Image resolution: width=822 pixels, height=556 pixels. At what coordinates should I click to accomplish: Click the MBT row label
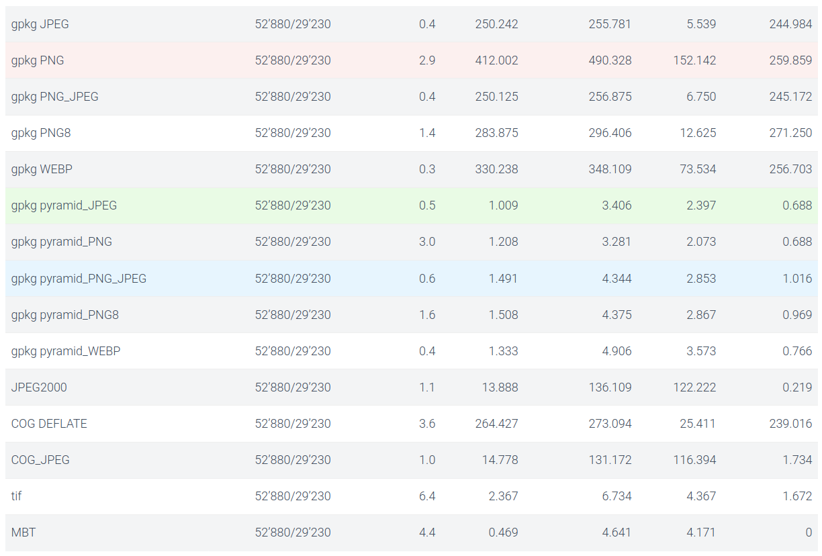(x=24, y=532)
